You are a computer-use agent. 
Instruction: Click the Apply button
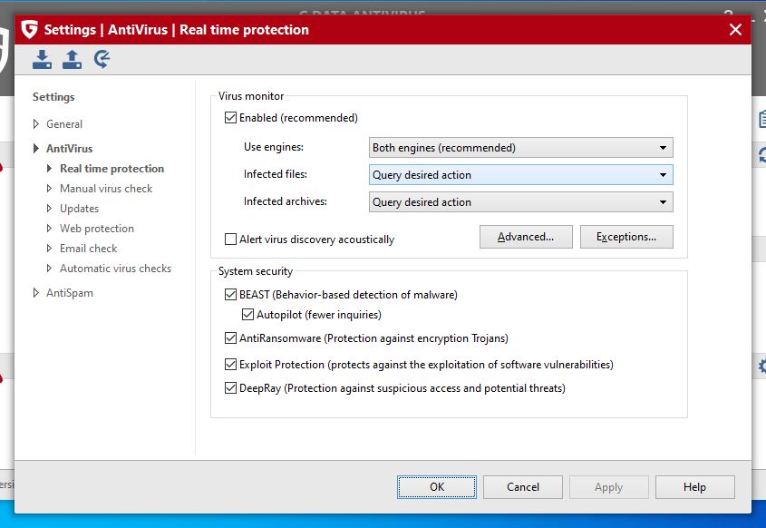coord(608,487)
